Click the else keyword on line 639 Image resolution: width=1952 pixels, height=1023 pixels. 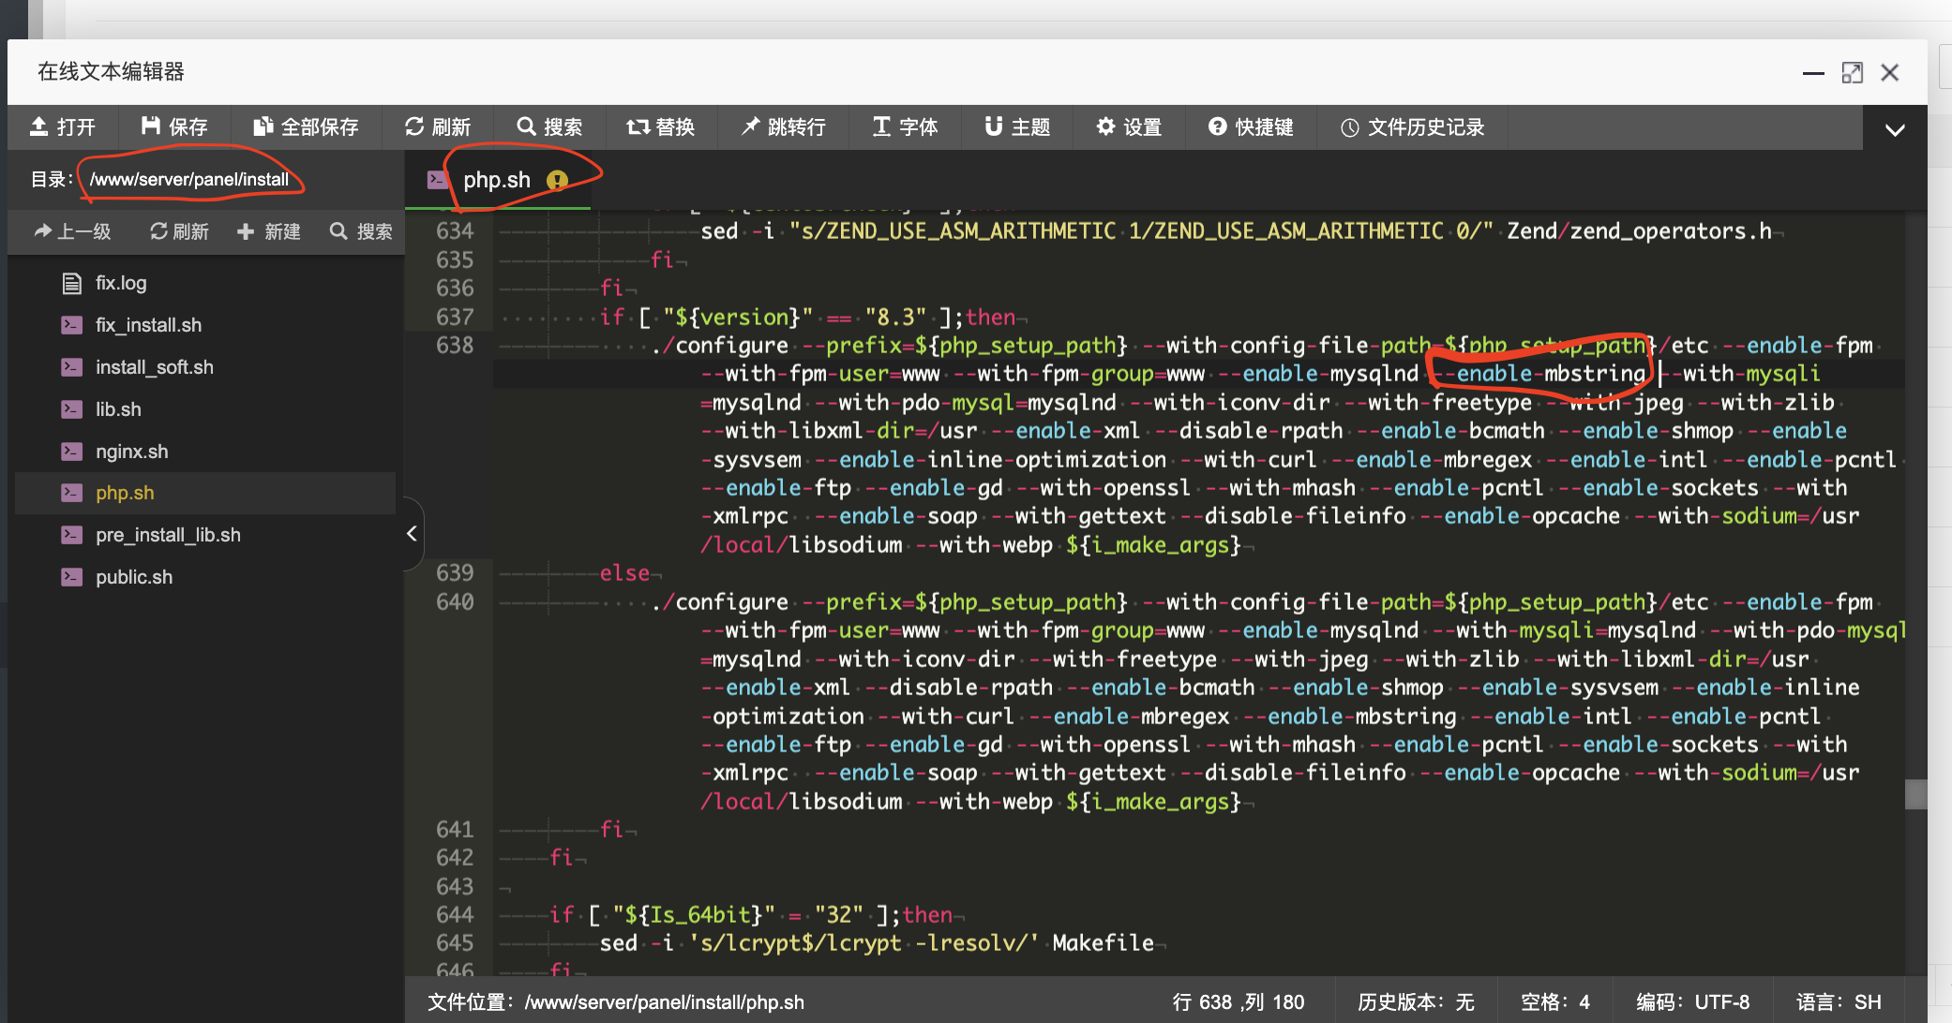click(x=624, y=573)
